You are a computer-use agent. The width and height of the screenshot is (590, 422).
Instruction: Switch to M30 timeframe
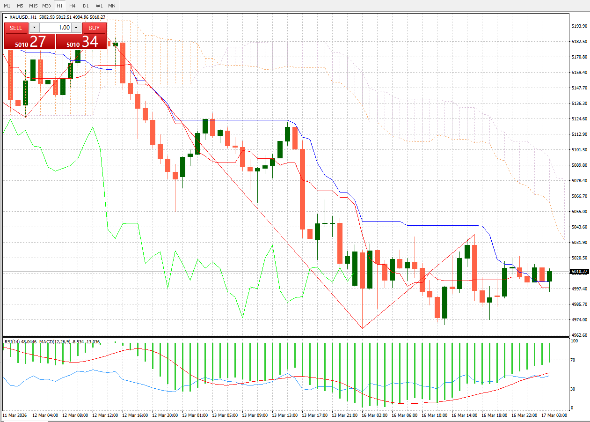click(x=46, y=6)
